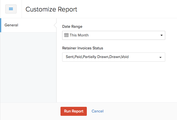Click the 'Void' text in status field
Screen dimensions: 177x120
[125, 57]
